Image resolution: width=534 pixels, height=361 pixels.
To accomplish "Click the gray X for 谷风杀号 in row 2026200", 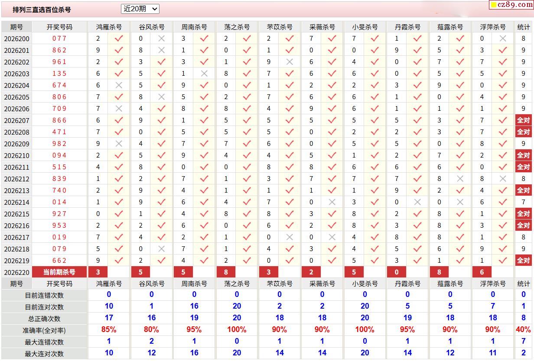I will point(161,39).
